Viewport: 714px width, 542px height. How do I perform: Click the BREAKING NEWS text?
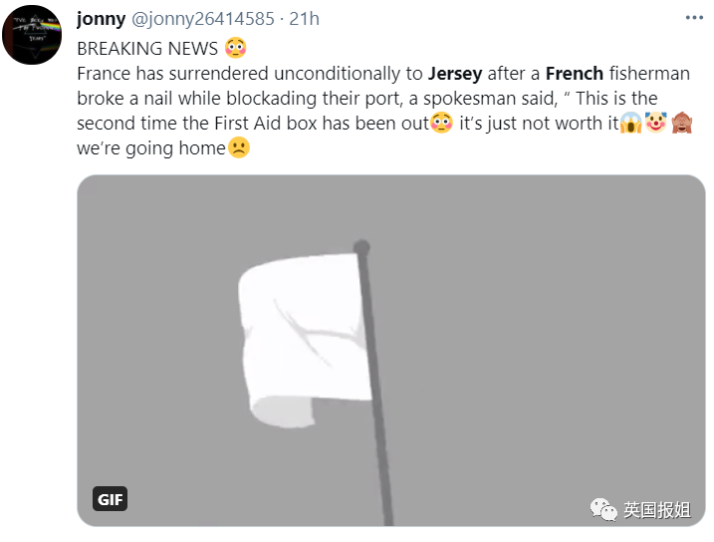(147, 48)
